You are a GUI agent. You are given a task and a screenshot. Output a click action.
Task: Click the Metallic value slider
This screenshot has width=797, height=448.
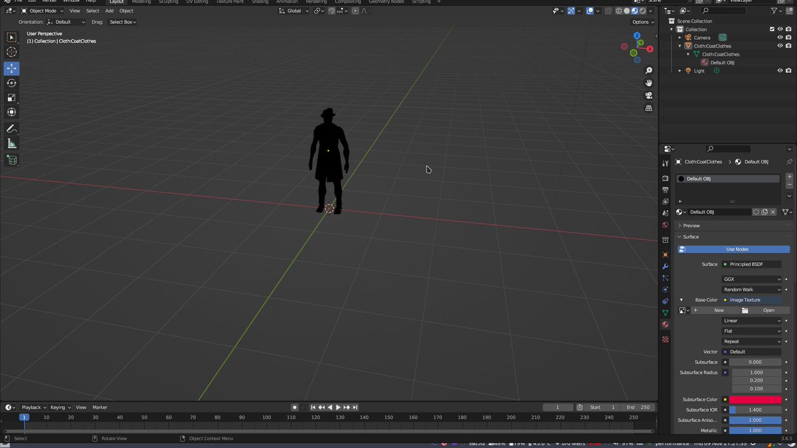[x=755, y=431]
